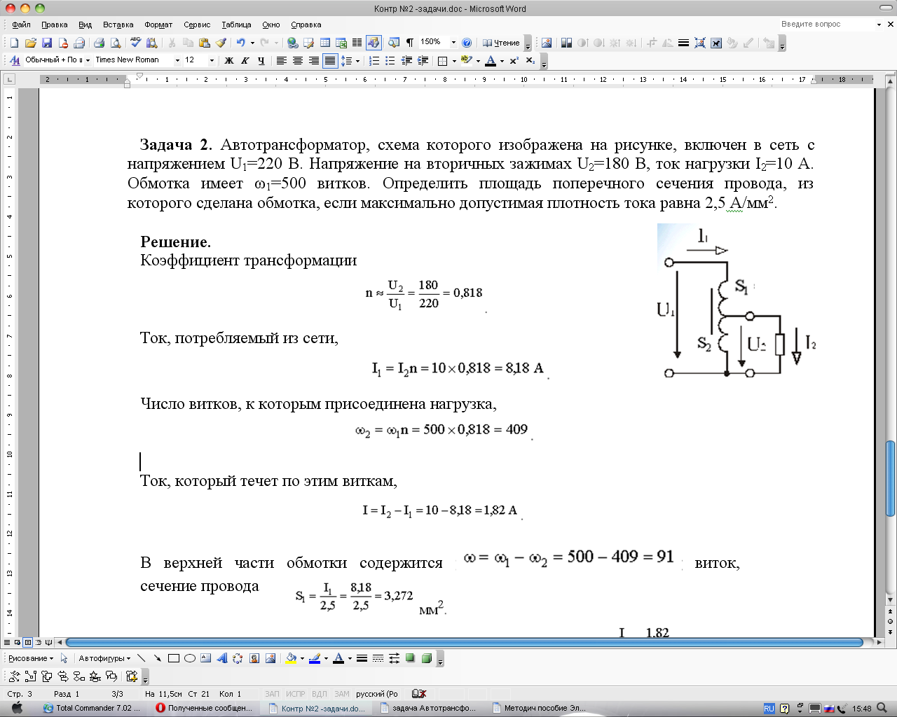The width and height of the screenshot is (897, 717).
Task: Undo the last action
Action: [240, 43]
